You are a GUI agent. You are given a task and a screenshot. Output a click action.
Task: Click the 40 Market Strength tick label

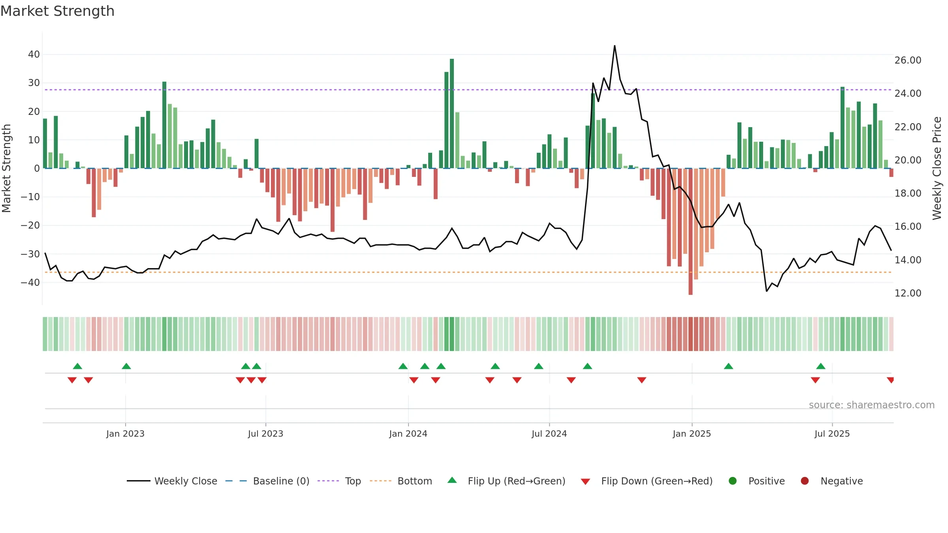pos(34,54)
